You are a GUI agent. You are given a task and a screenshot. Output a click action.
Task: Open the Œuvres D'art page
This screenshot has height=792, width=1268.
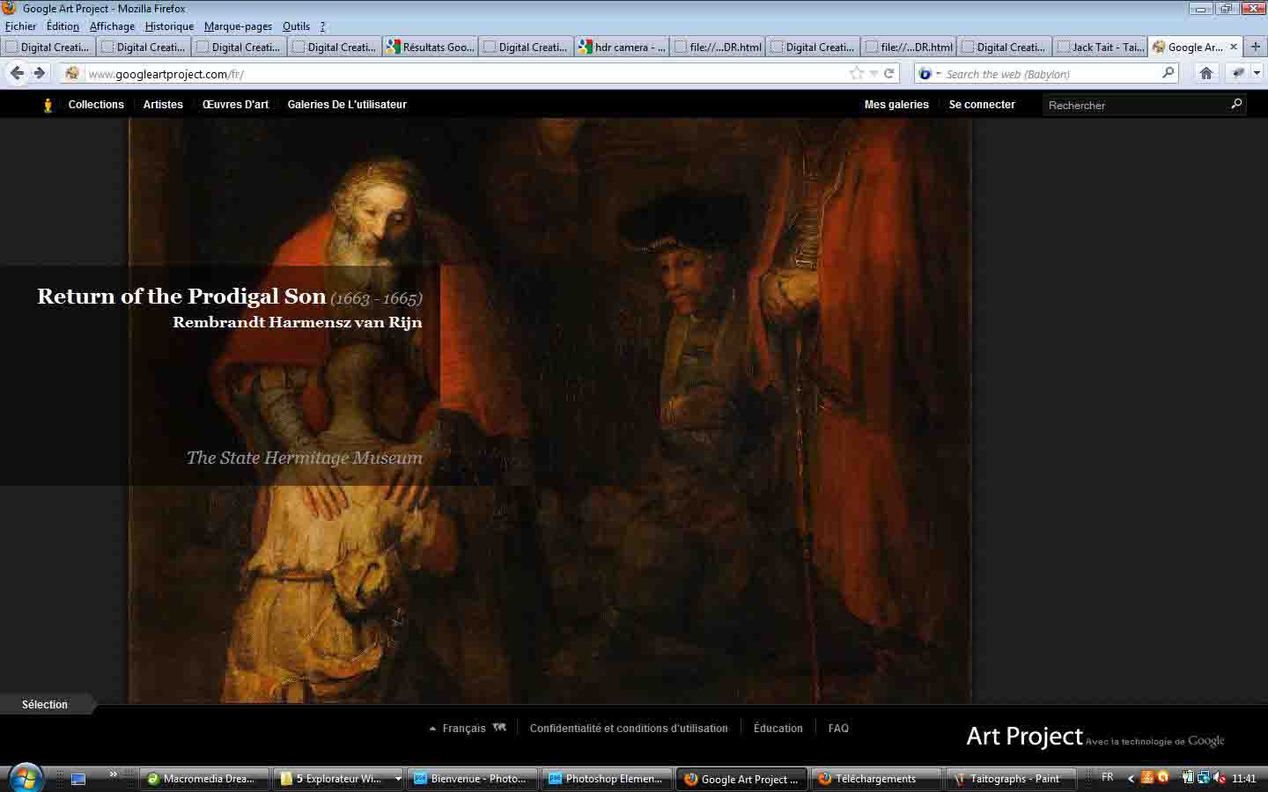235,105
